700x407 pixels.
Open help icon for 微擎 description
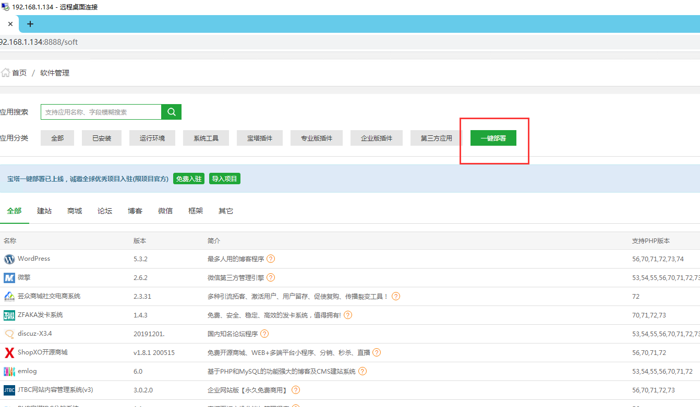pyautogui.click(x=271, y=277)
